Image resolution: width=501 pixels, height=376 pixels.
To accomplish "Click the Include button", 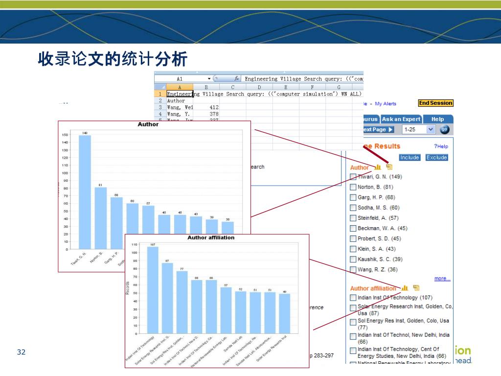I will [x=410, y=157].
